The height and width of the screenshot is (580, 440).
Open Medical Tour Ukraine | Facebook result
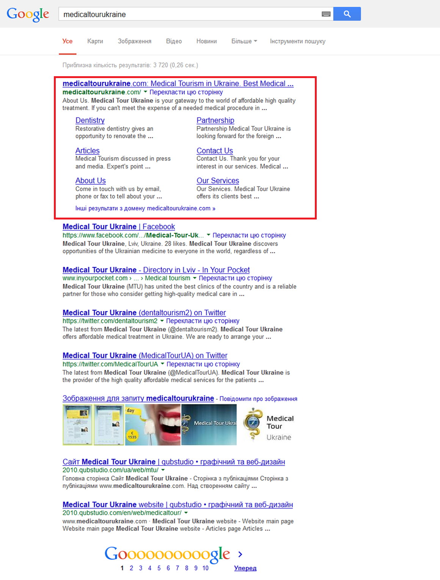pos(119,226)
